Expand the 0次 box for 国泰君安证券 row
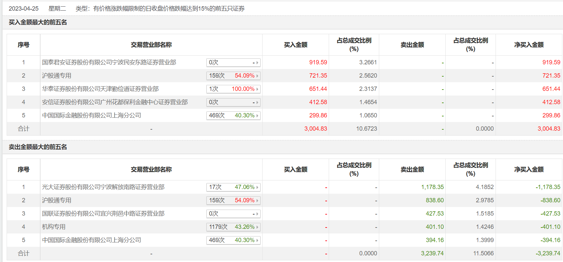 coord(233,62)
